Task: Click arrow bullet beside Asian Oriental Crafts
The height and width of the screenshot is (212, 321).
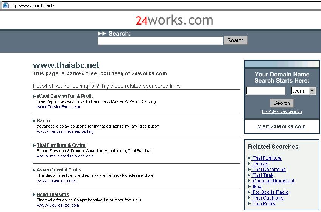Action: coord(34,170)
